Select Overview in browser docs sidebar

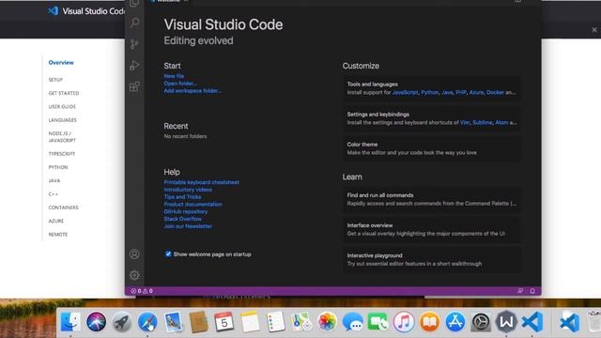coord(61,63)
